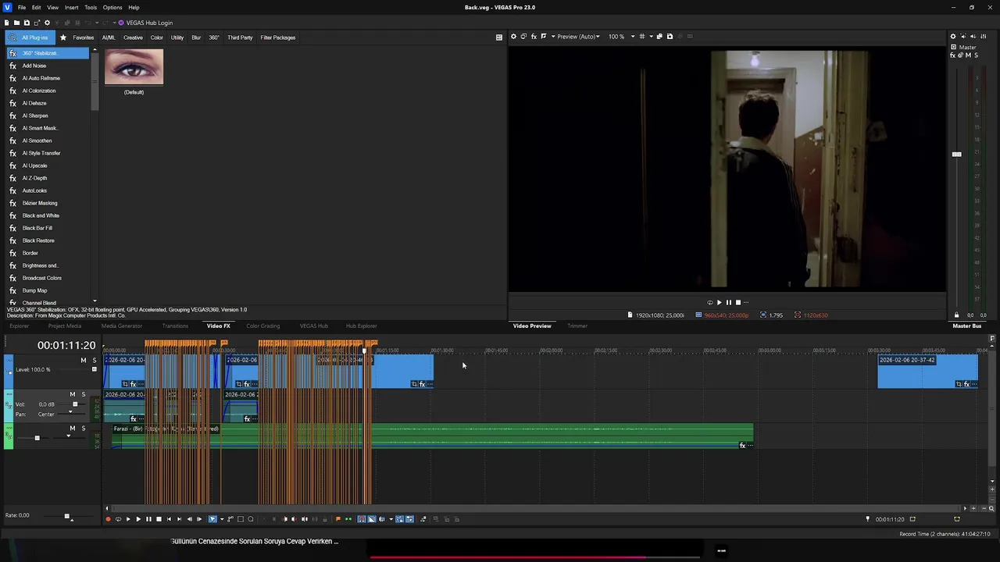Switch to the Color Grading tab

[263, 325]
